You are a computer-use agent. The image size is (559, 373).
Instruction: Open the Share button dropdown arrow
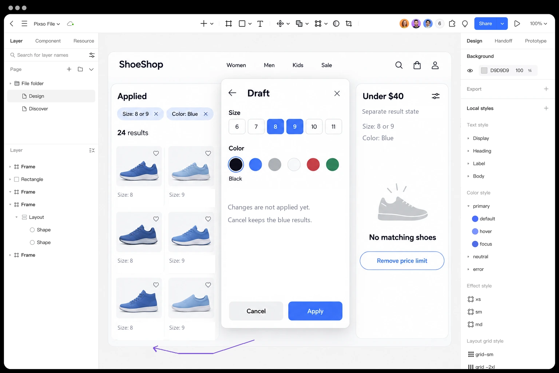[502, 24]
